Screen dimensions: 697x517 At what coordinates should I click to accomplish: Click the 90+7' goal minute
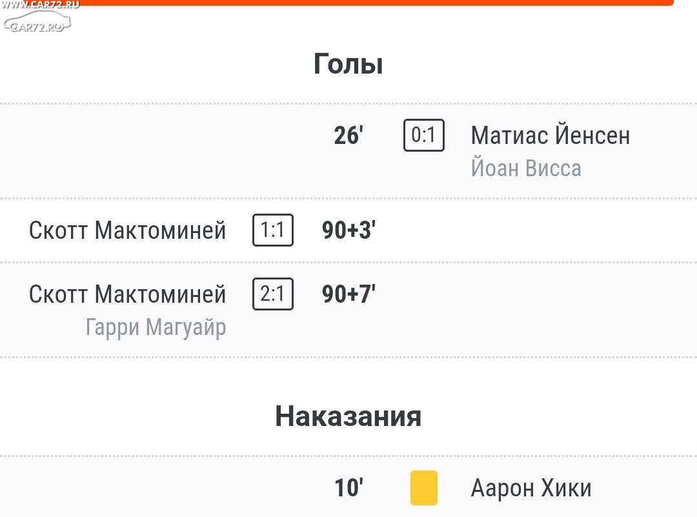348,294
